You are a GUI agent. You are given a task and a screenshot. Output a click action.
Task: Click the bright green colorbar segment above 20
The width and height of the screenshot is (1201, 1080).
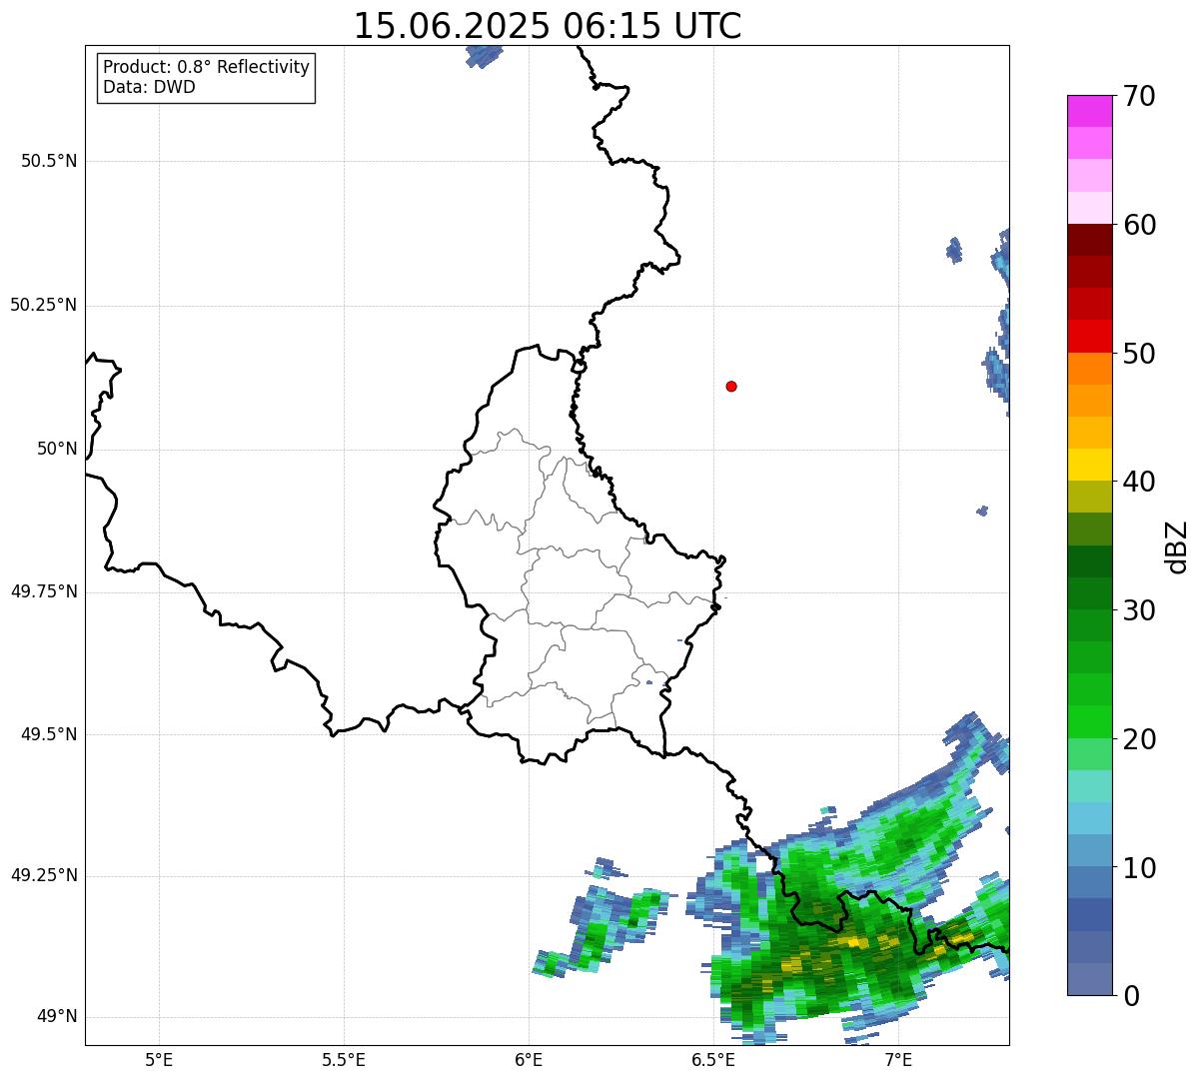[1090, 722]
